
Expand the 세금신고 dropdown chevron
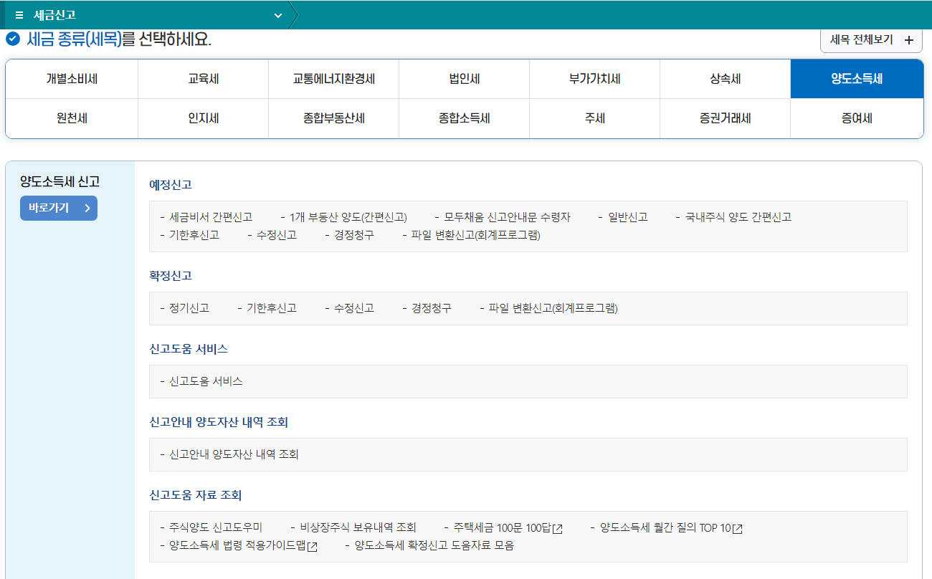pyautogui.click(x=278, y=15)
